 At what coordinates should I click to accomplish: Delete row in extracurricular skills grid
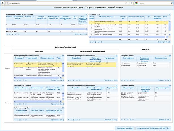(x=73, y=120)
